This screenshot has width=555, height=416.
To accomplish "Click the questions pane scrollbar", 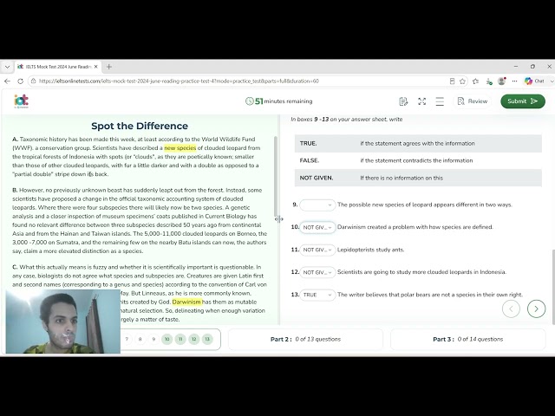I will tap(553, 287).
